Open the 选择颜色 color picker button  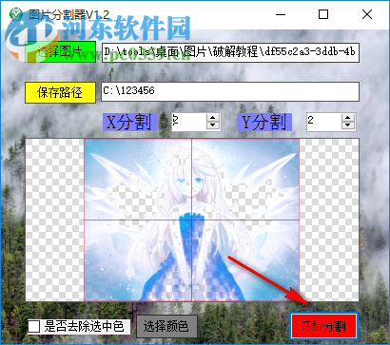[x=166, y=326]
